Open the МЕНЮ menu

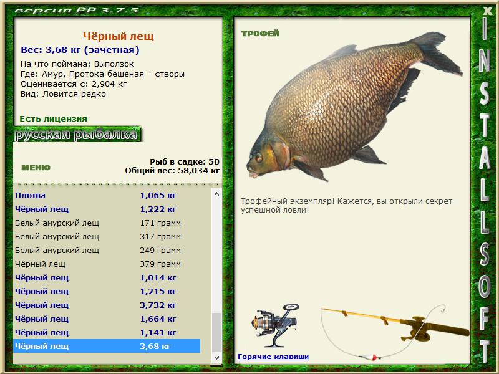pyautogui.click(x=36, y=168)
